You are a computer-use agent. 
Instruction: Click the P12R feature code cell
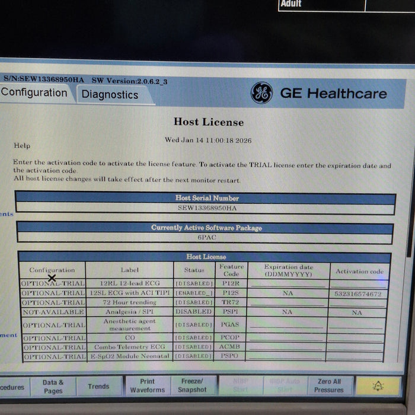click(231, 283)
